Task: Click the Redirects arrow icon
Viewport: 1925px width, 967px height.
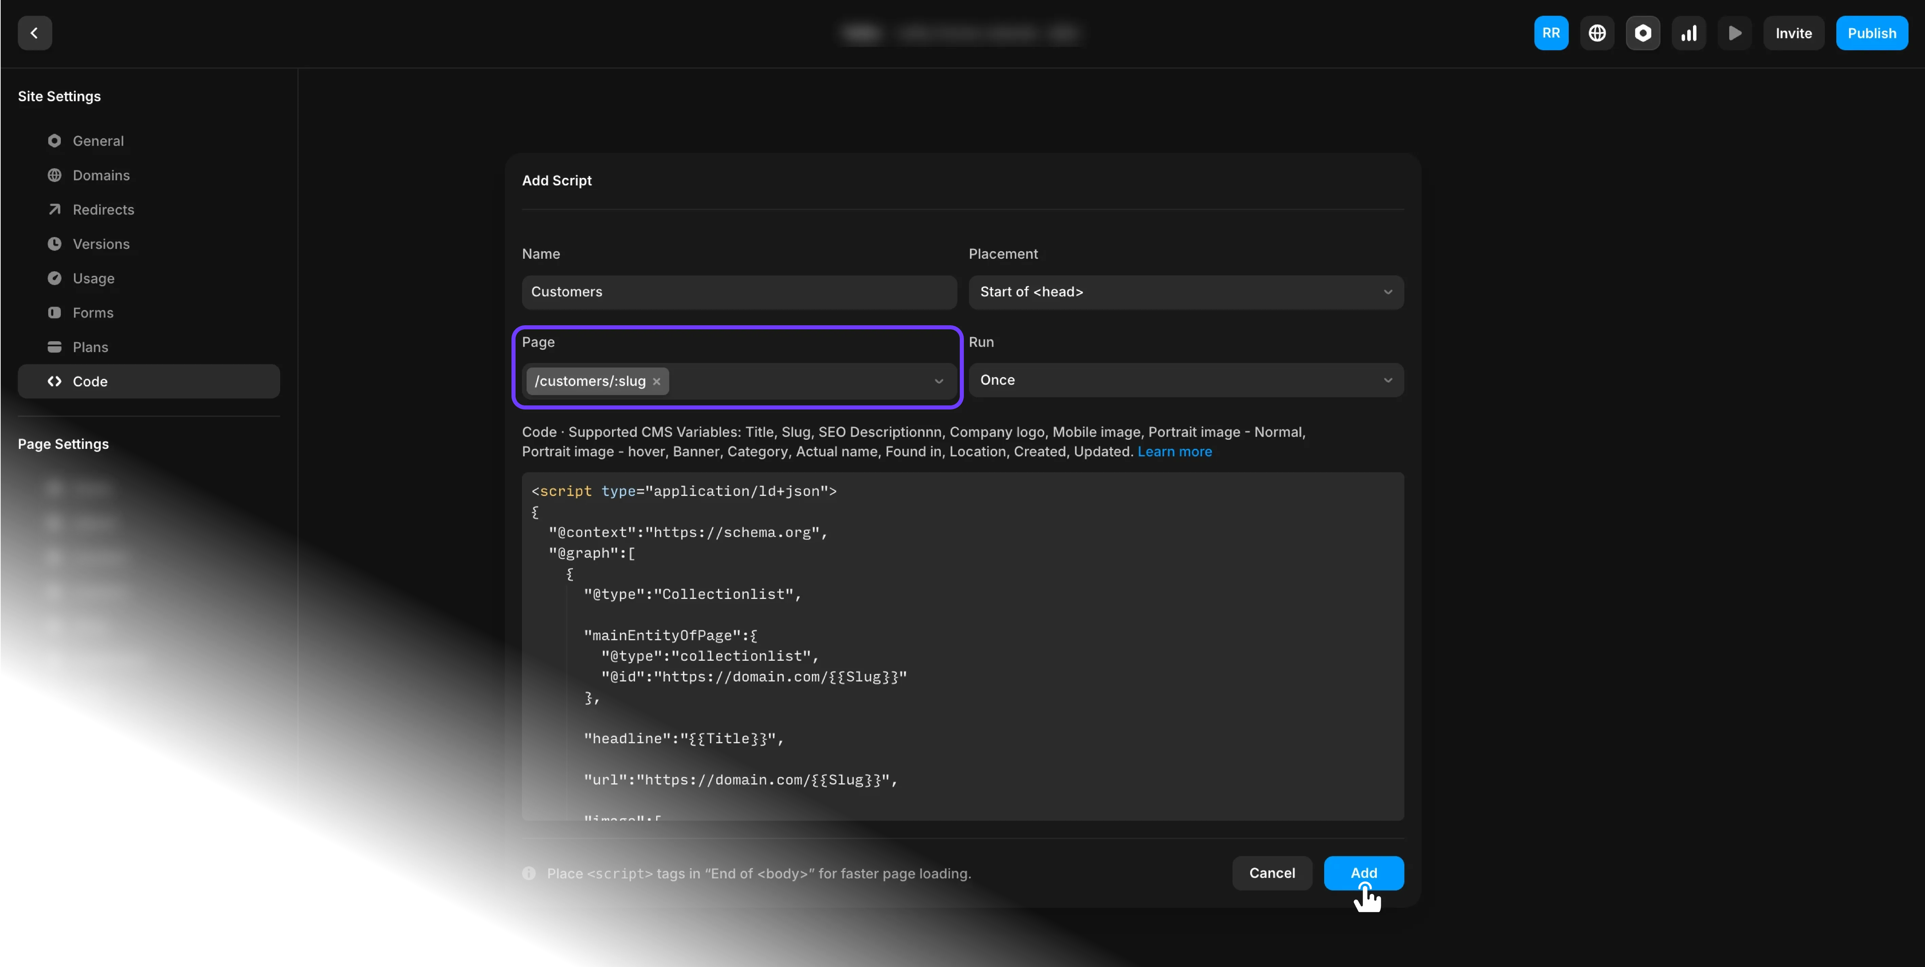Action: [x=55, y=209]
